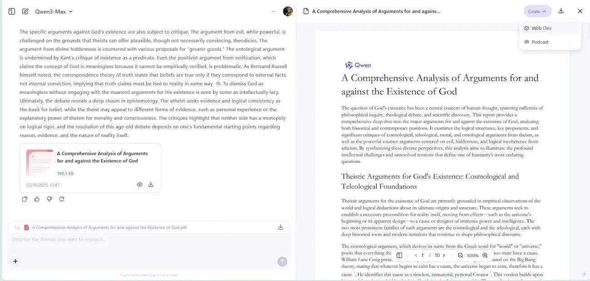Open citation 19 reference link
This screenshot has width=590, height=281.
(x=218, y=84)
